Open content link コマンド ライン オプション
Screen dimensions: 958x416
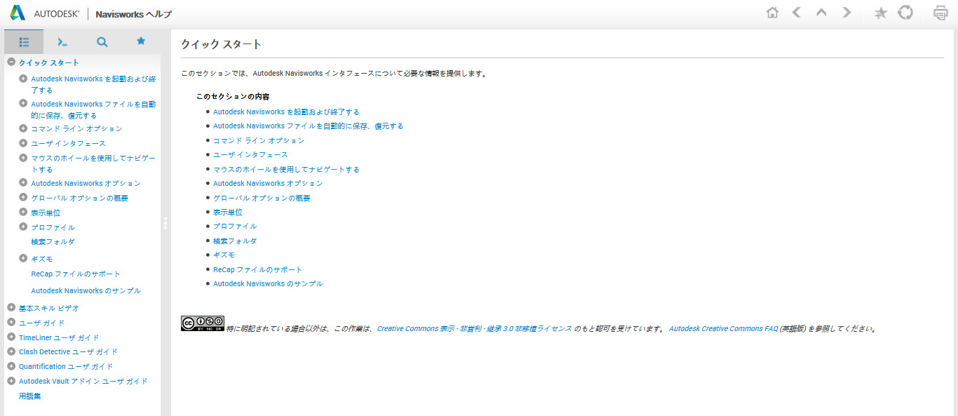pos(259,141)
